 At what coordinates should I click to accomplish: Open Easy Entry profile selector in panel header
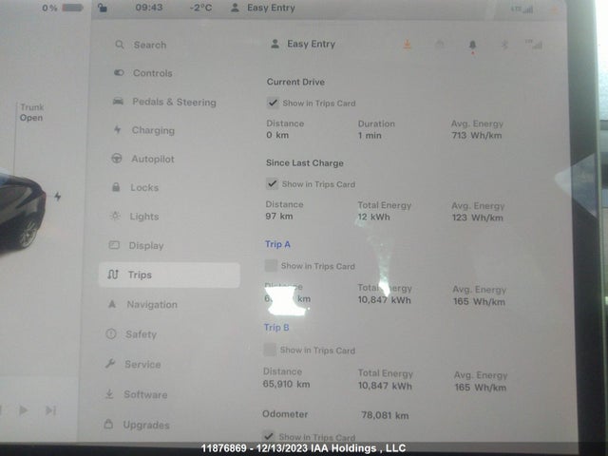[x=304, y=44]
